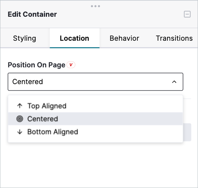
Task: Go to the Transitions tab
Action: click(x=174, y=38)
